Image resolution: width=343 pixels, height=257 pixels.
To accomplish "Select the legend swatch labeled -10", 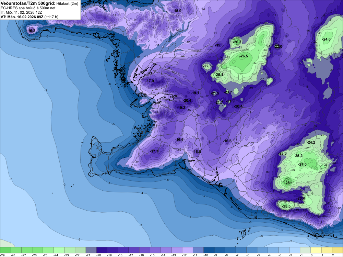I will (209, 250).
